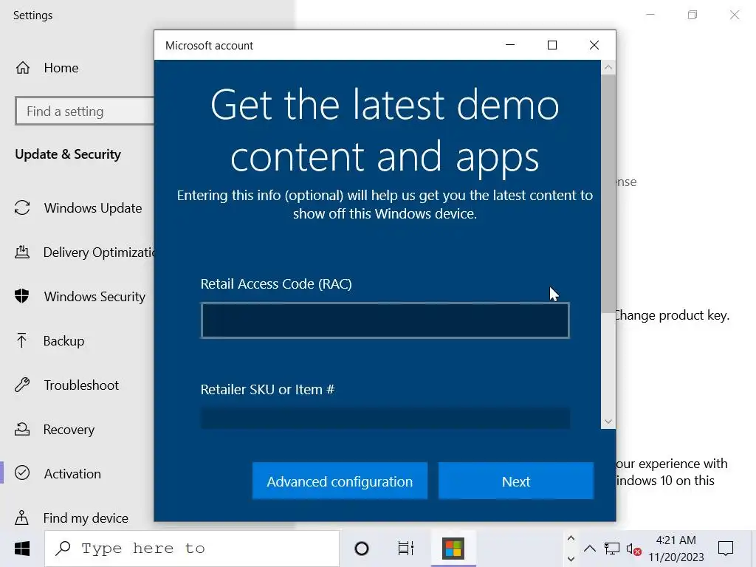Maximize the Microsoft account dialog
Image resolution: width=756 pixels, height=567 pixels.
pyautogui.click(x=552, y=45)
